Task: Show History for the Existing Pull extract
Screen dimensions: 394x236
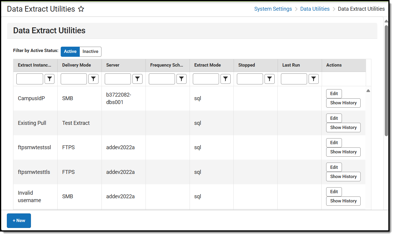Action: (x=343, y=128)
